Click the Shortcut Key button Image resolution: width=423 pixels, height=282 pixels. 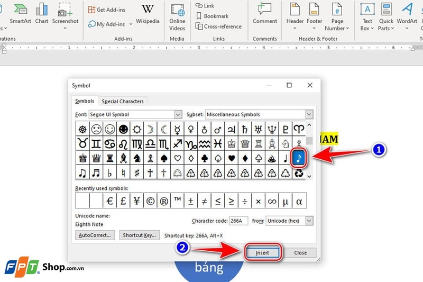click(140, 235)
